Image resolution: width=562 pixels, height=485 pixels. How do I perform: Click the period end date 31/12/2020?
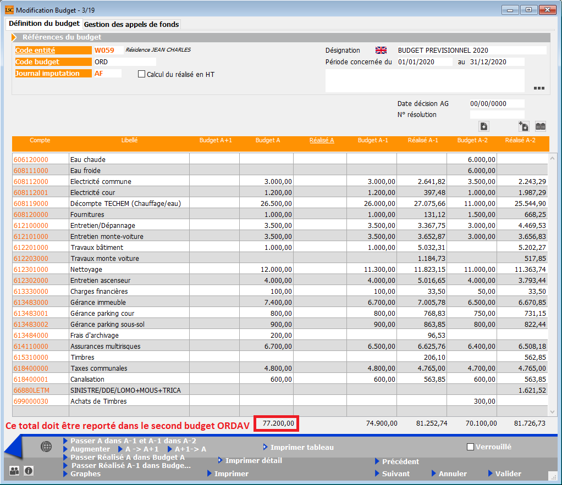pos(497,62)
